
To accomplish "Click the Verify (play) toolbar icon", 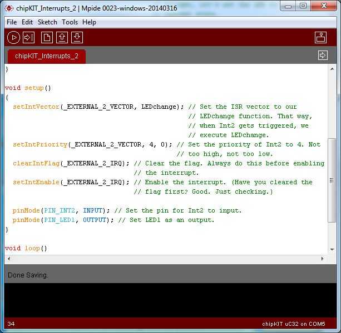I will click(13, 38).
